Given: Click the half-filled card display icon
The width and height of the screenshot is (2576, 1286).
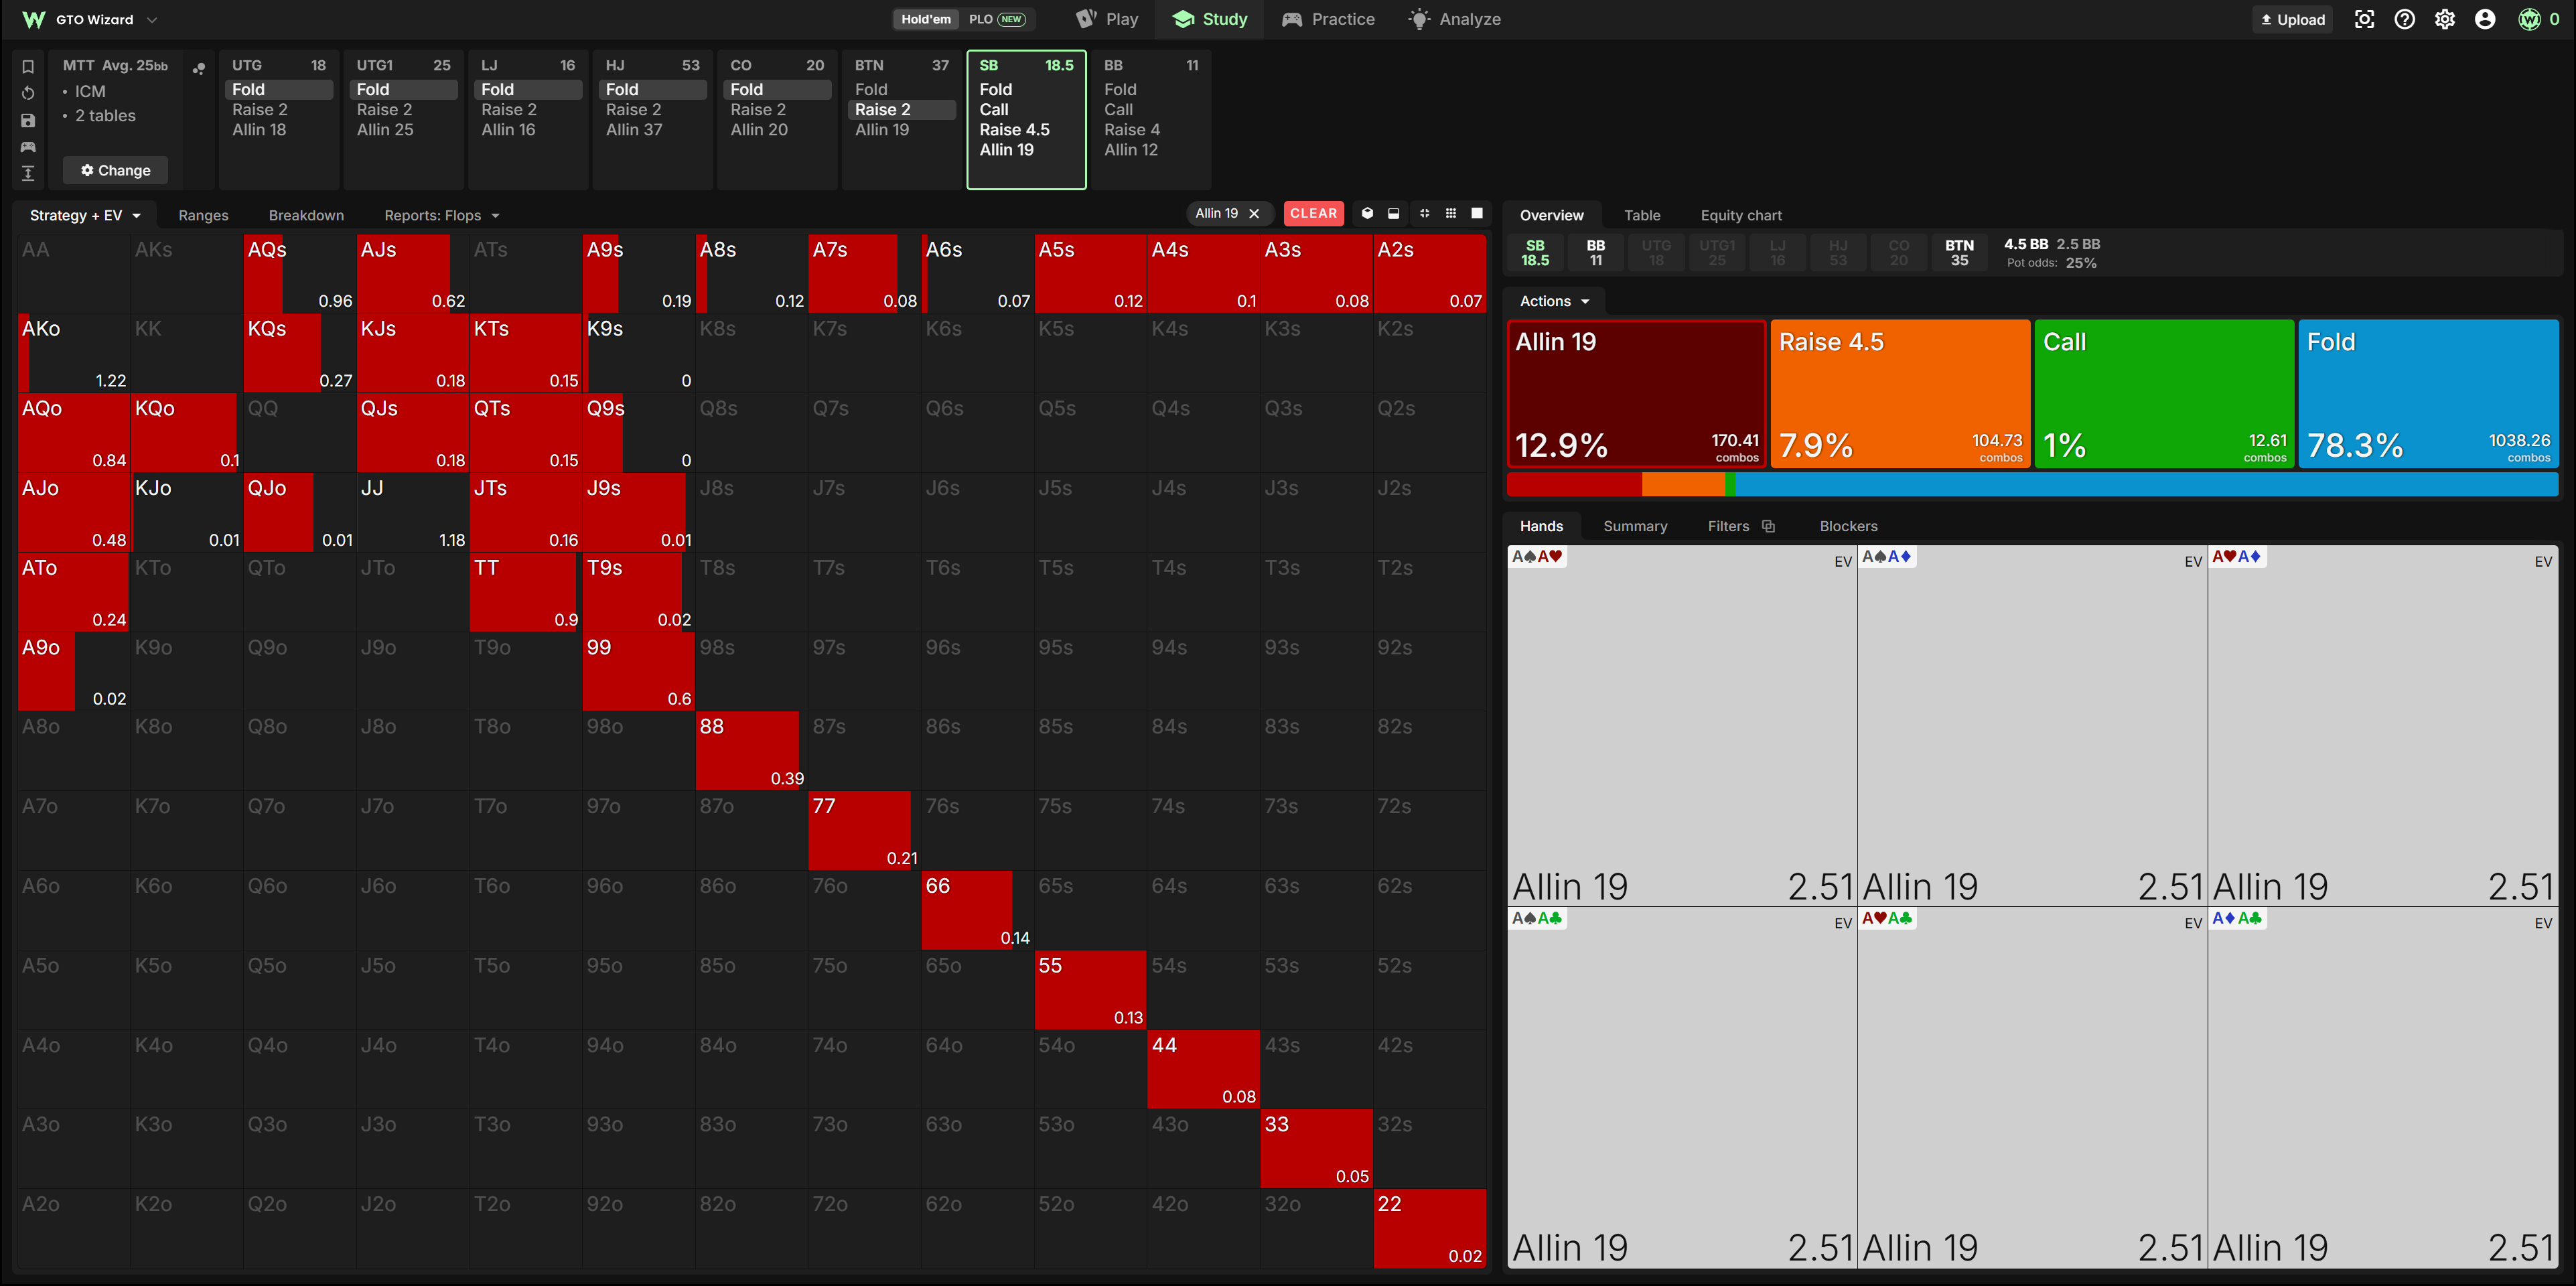Looking at the screenshot, I should 1394,213.
